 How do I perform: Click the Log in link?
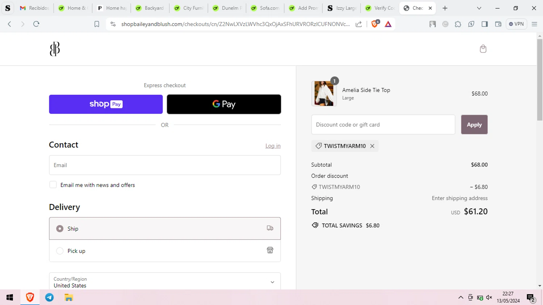click(x=273, y=146)
